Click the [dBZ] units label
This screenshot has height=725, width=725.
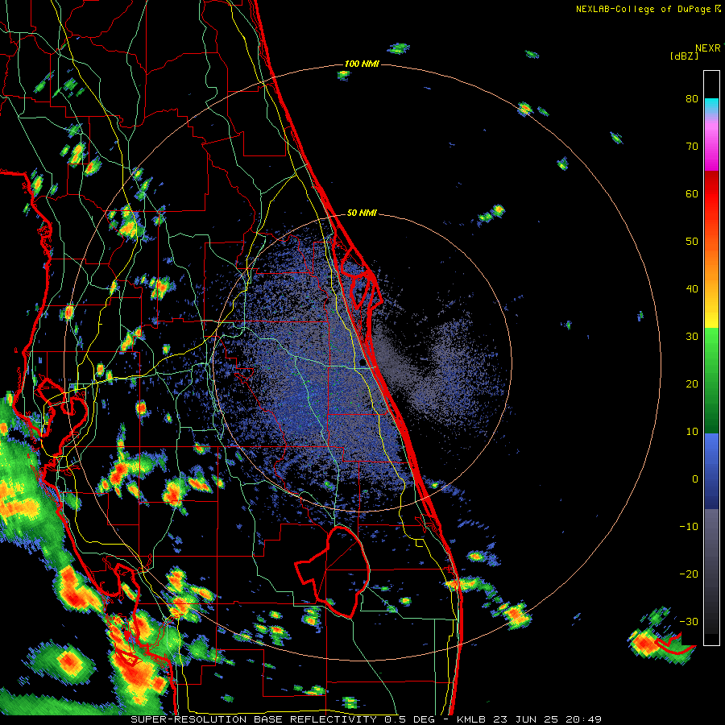(x=684, y=56)
